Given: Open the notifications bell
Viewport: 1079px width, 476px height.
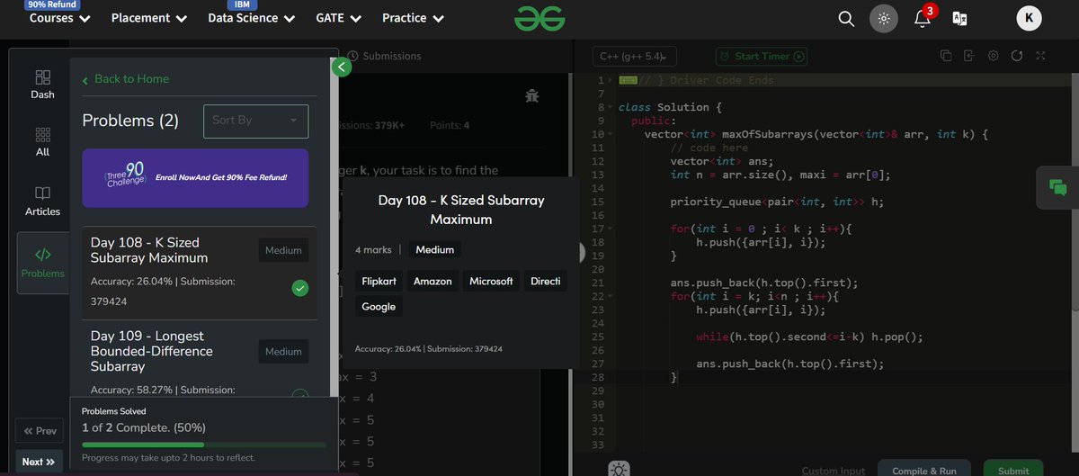Looking at the screenshot, I should (922, 18).
